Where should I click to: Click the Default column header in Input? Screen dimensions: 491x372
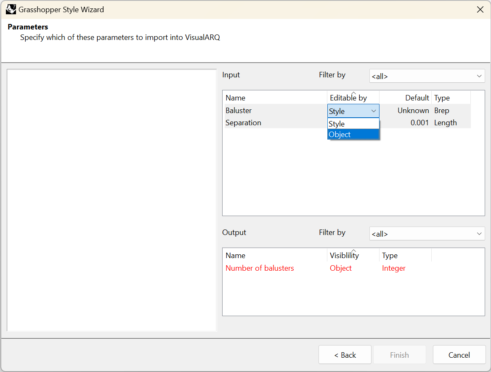click(405, 98)
